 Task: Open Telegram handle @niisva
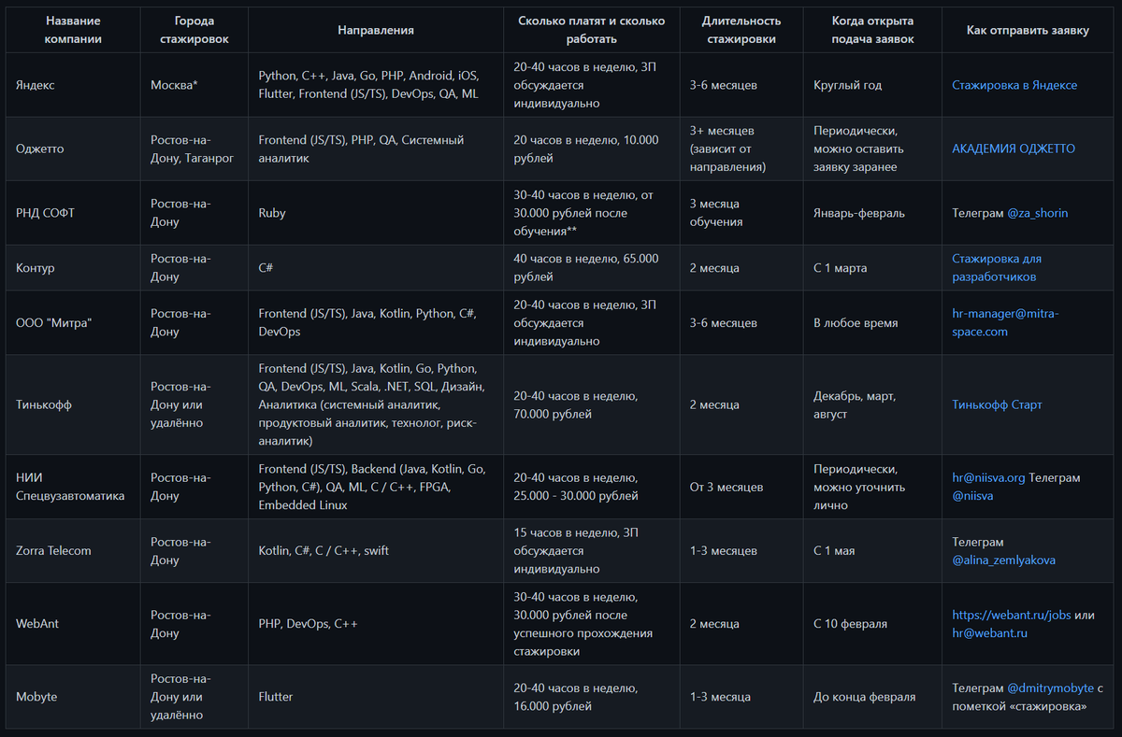click(972, 496)
